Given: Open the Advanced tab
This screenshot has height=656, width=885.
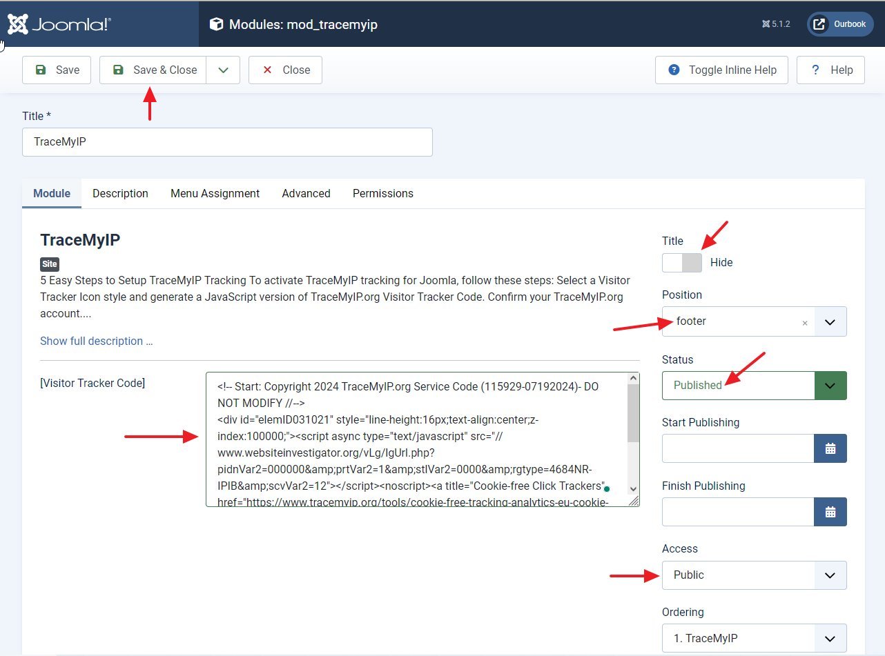Looking at the screenshot, I should [x=306, y=194].
